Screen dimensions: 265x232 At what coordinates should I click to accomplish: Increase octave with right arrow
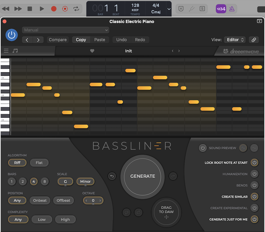pyautogui.click(x=100, y=201)
